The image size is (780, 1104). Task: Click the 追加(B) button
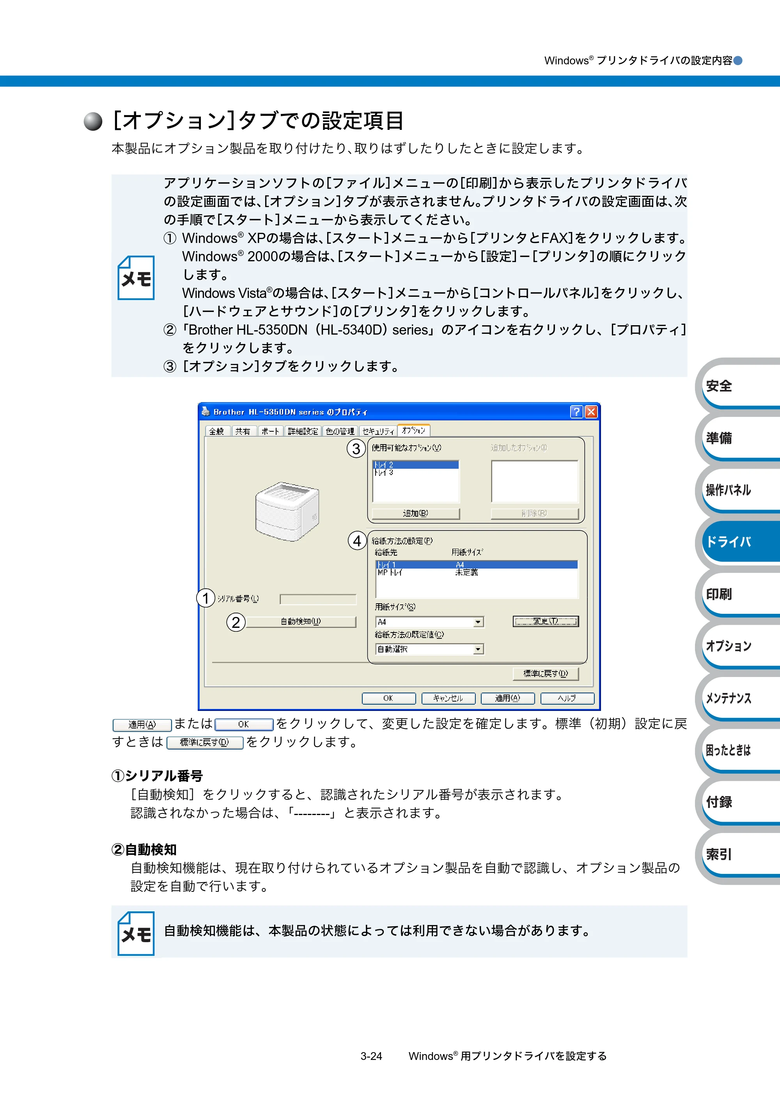pos(415,514)
